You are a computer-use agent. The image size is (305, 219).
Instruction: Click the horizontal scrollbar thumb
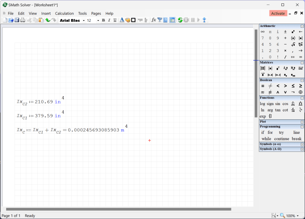(x=119, y=209)
